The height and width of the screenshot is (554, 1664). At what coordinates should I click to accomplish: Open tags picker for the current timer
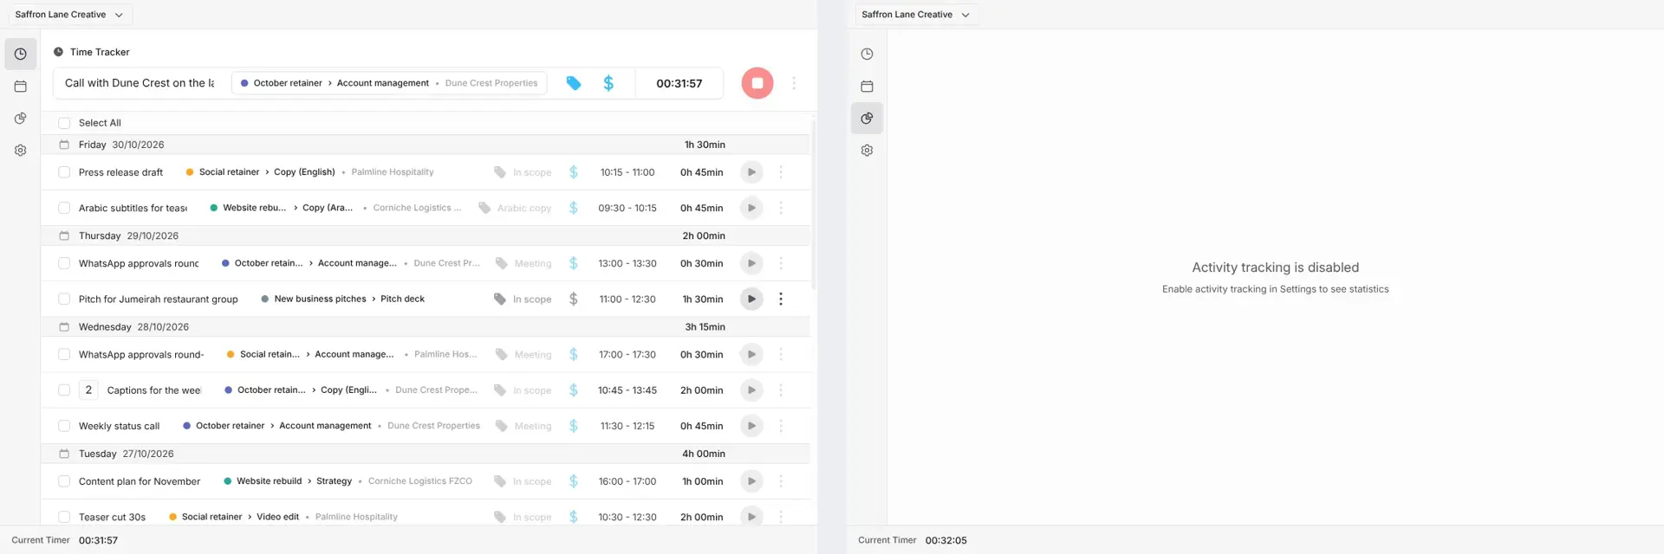click(x=574, y=83)
